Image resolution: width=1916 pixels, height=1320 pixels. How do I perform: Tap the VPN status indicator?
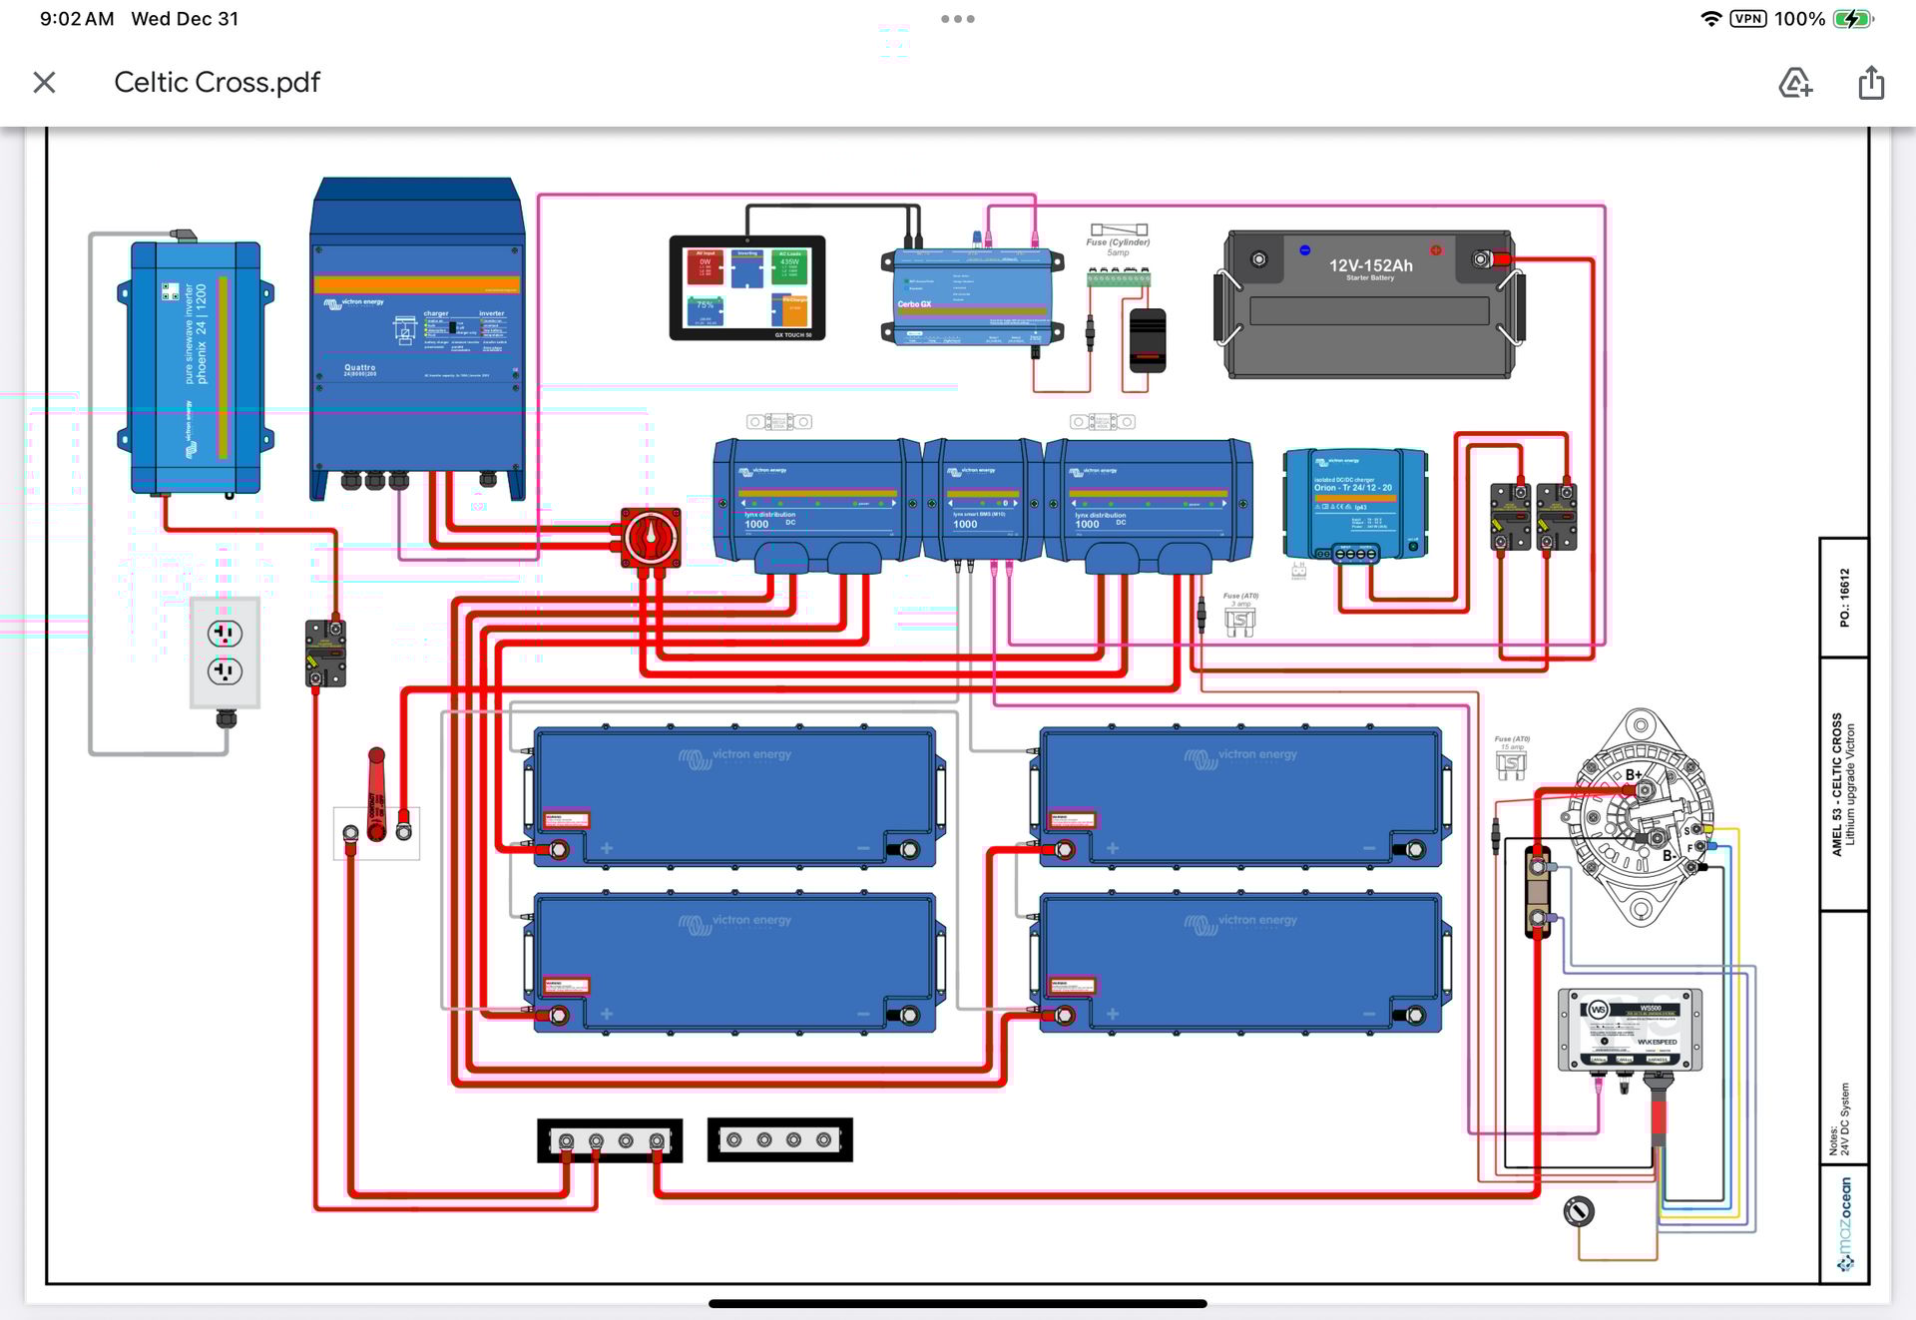(x=1747, y=19)
